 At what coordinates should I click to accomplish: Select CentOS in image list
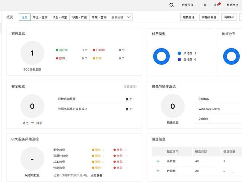204,99
